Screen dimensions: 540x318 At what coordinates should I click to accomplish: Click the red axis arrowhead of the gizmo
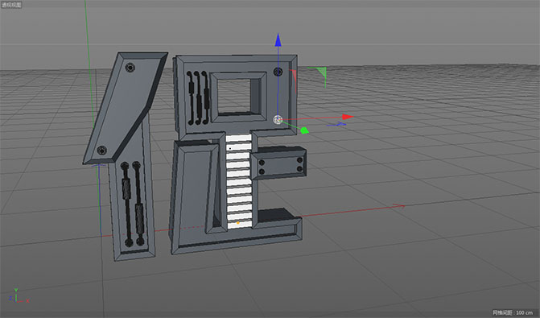click(348, 117)
